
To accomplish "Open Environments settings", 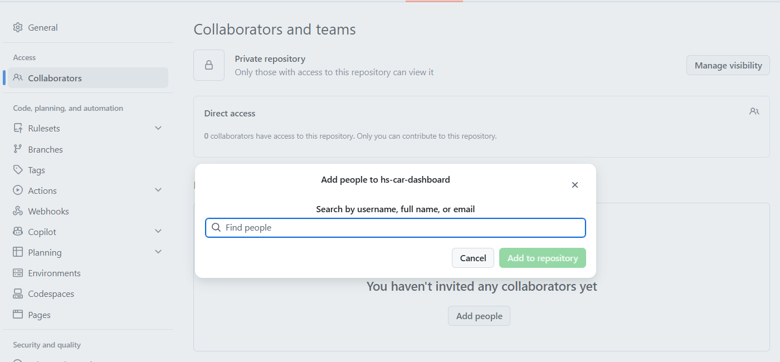I will pyautogui.click(x=88, y=273).
